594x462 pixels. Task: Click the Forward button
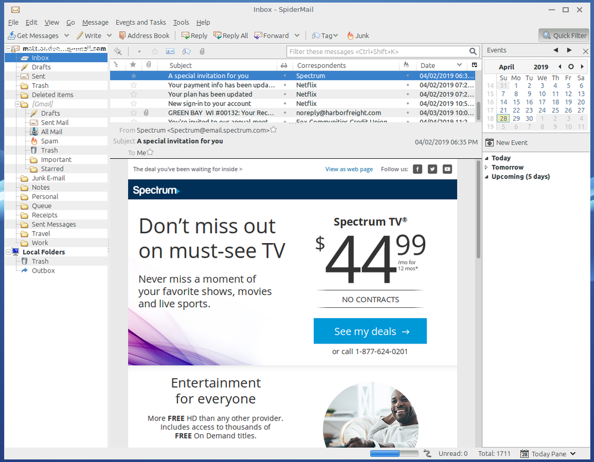coord(272,36)
